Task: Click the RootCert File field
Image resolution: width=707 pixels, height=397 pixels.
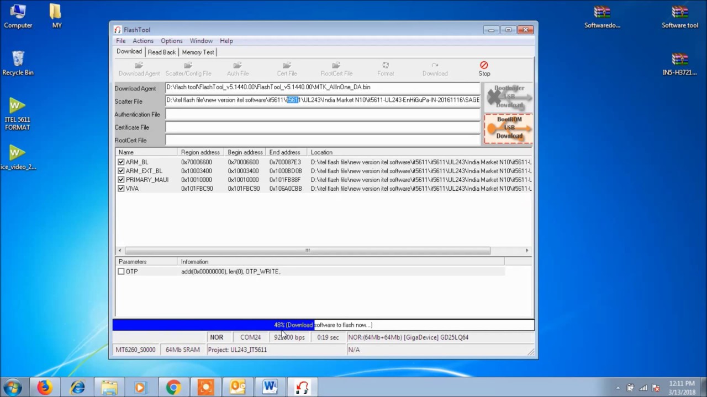Action: [323, 140]
